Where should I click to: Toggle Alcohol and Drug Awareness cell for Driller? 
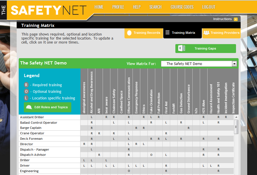91,160
